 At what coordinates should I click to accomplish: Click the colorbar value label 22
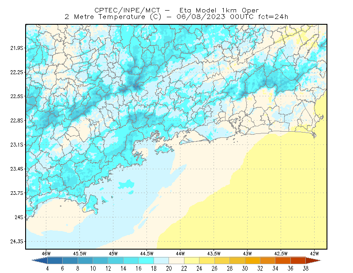[x=184, y=269]
